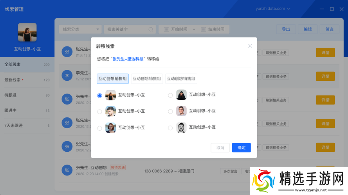This screenshot has width=348, height=195.
Task: Select the radio for the woman in black dress
Action: [x=100, y=95]
